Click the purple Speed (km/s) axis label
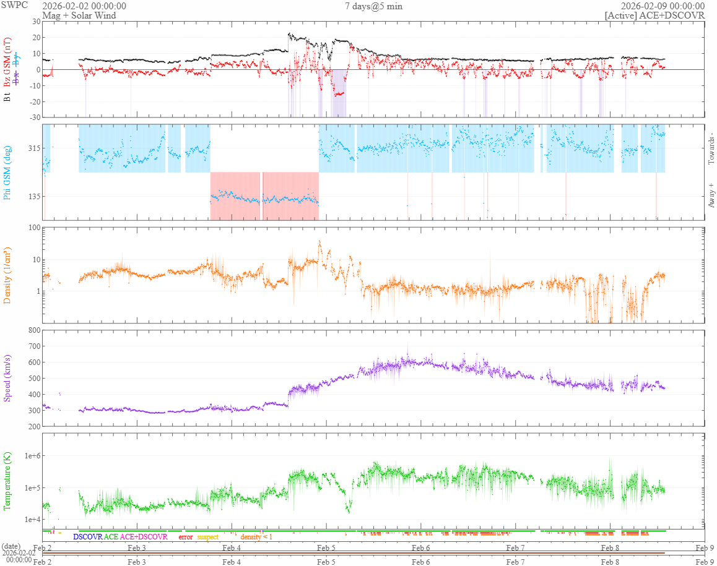717x566 pixels. coord(7,378)
